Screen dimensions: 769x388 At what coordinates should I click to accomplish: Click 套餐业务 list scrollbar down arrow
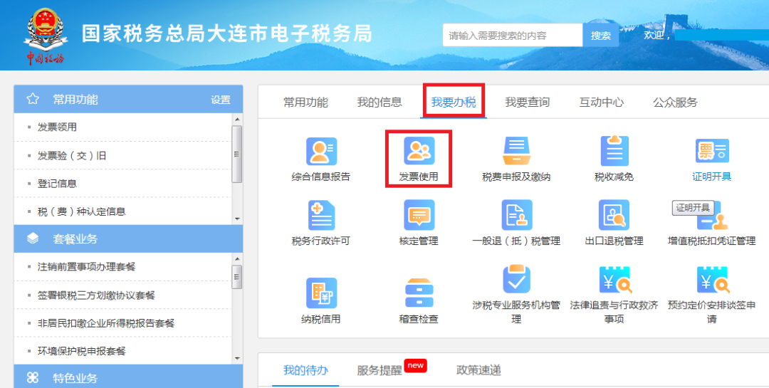(x=237, y=359)
